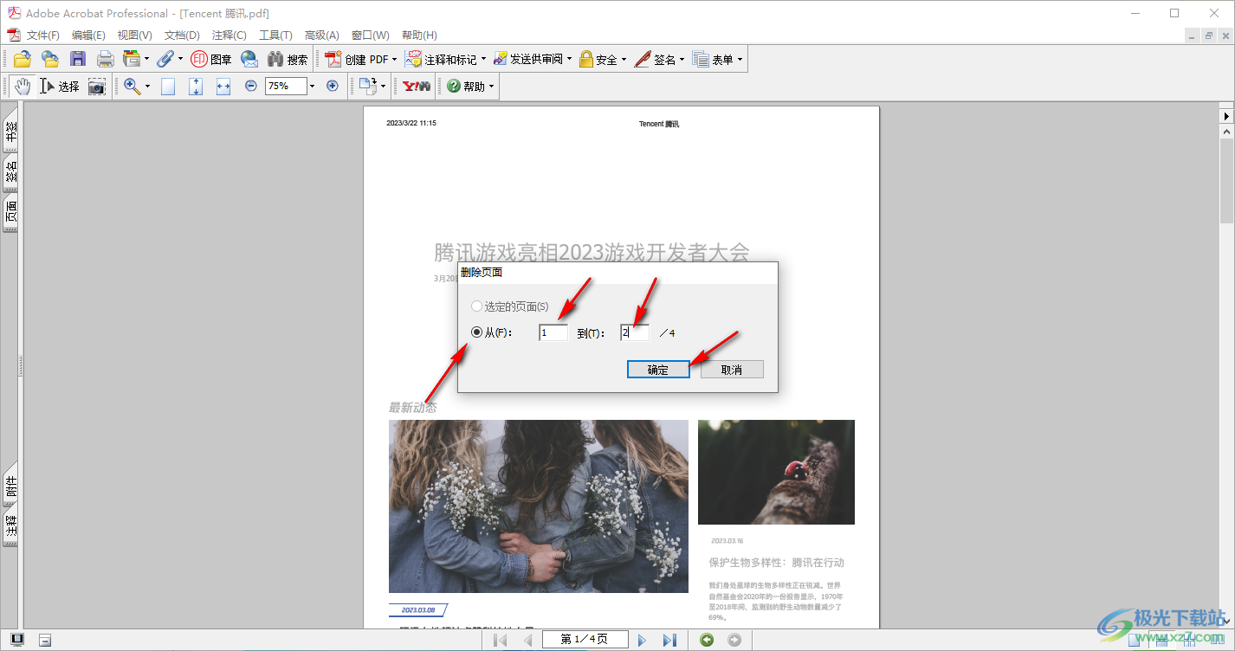Print the PDF using the printer icon
Screen dimensions: 1235x651
106,59
